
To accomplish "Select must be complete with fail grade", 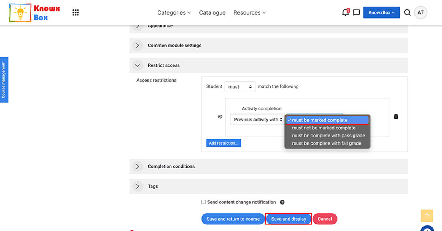I will click(x=327, y=143).
